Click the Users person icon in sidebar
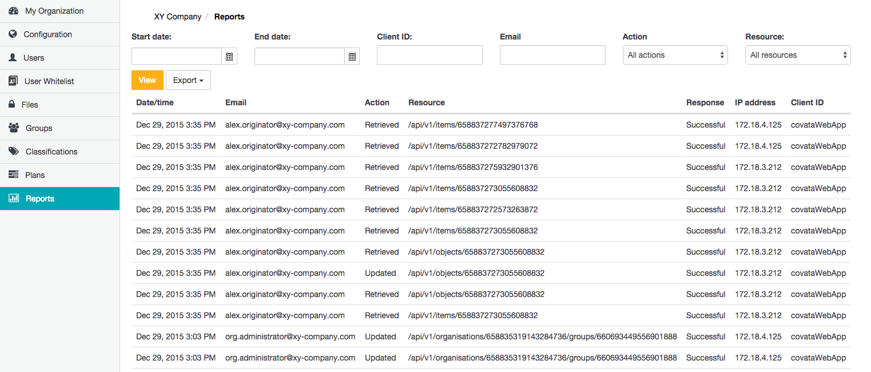 coord(13,58)
